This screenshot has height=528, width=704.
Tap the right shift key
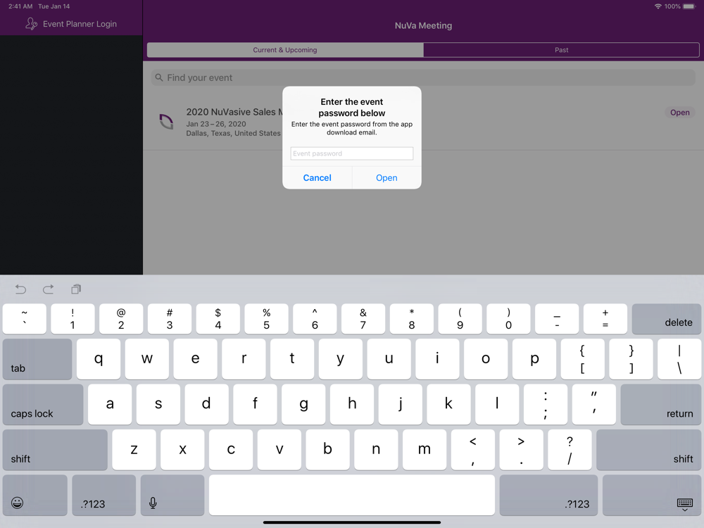(x=649, y=450)
